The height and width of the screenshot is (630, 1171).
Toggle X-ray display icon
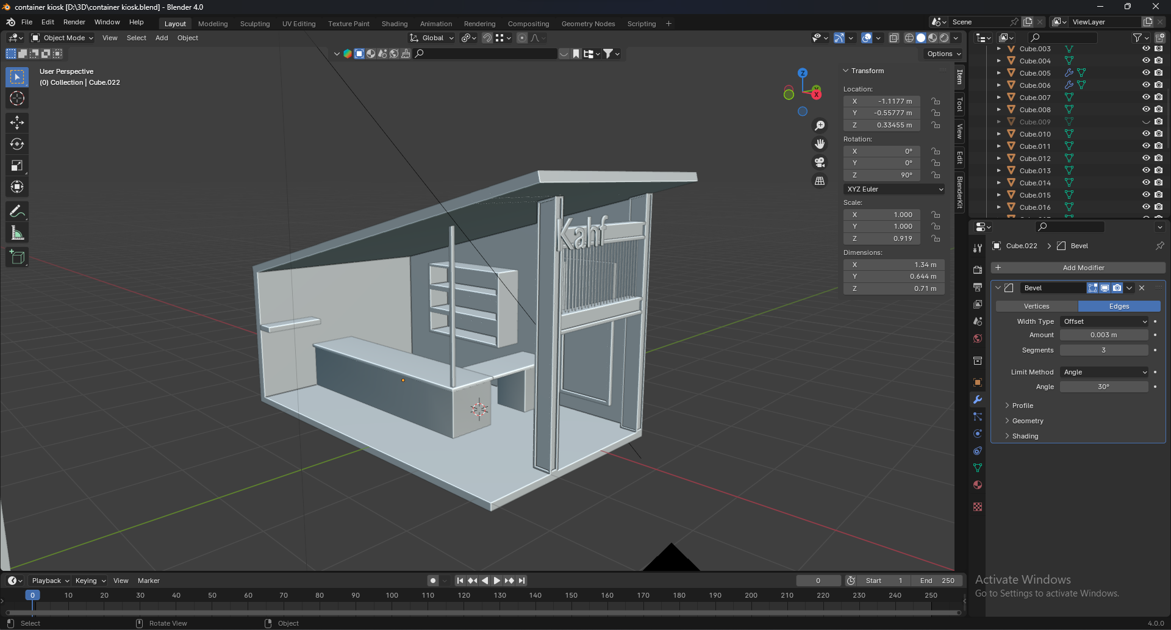(x=894, y=38)
